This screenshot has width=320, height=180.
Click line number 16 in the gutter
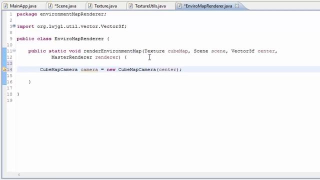point(9,82)
